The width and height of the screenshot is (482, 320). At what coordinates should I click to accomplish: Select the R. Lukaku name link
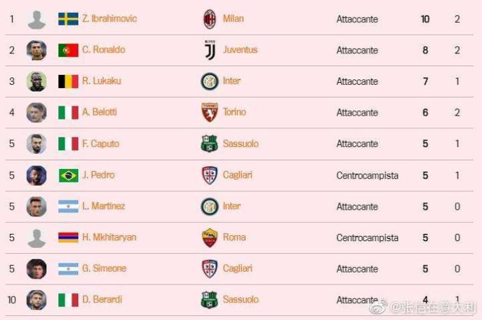pos(101,82)
